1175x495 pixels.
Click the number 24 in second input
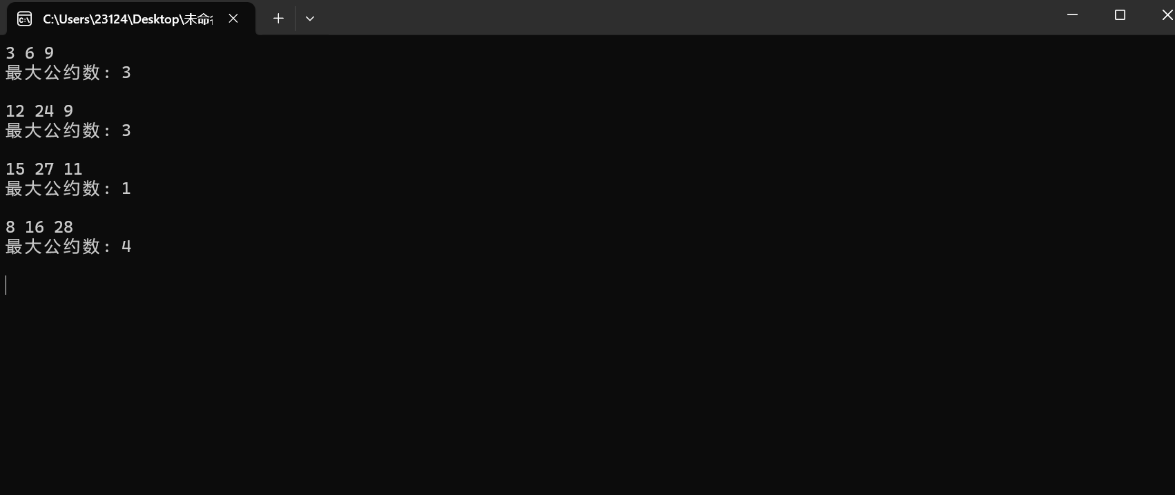(44, 111)
